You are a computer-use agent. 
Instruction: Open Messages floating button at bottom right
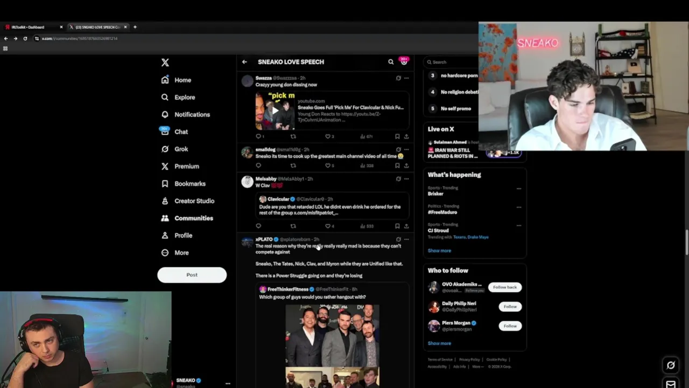(x=671, y=384)
